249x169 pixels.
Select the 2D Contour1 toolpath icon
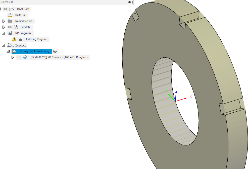point(25,57)
